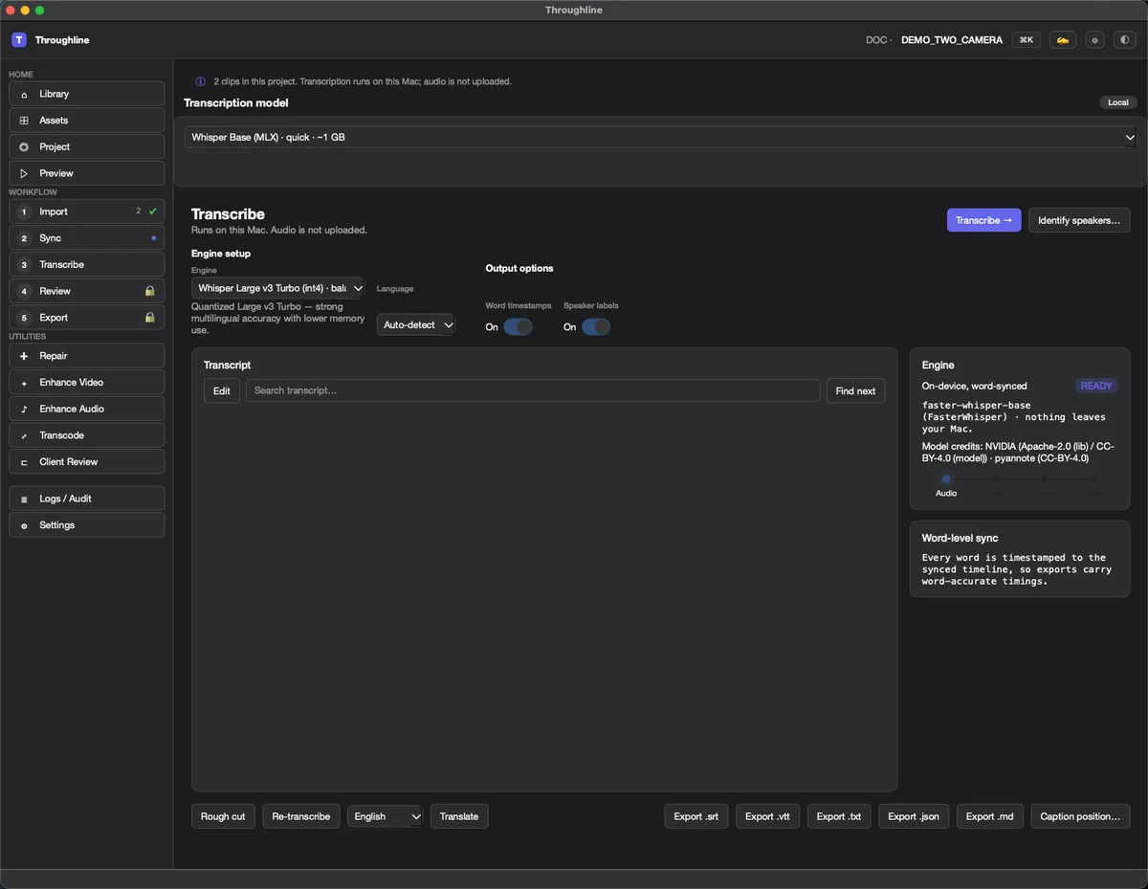Click the Audio stage dot in Engine progress

tap(946, 479)
